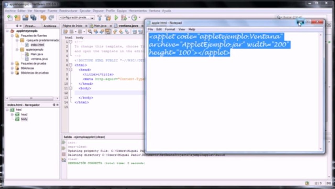Switch to the Archivos panel tab

click(x=50, y=26)
